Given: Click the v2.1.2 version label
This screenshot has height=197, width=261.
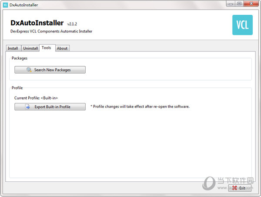Looking at the screenshot, I should point(72,24).
